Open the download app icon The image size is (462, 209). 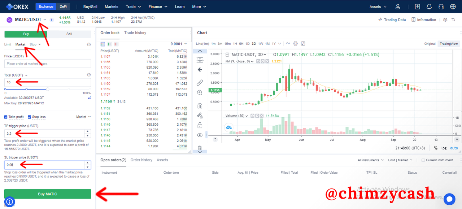tap(418, 6)
